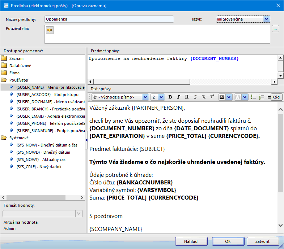Apply underline formatting to text
284x249 pixels.
point(187,97)
